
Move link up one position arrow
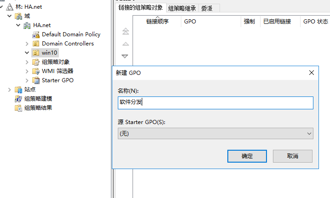[125, 44]
